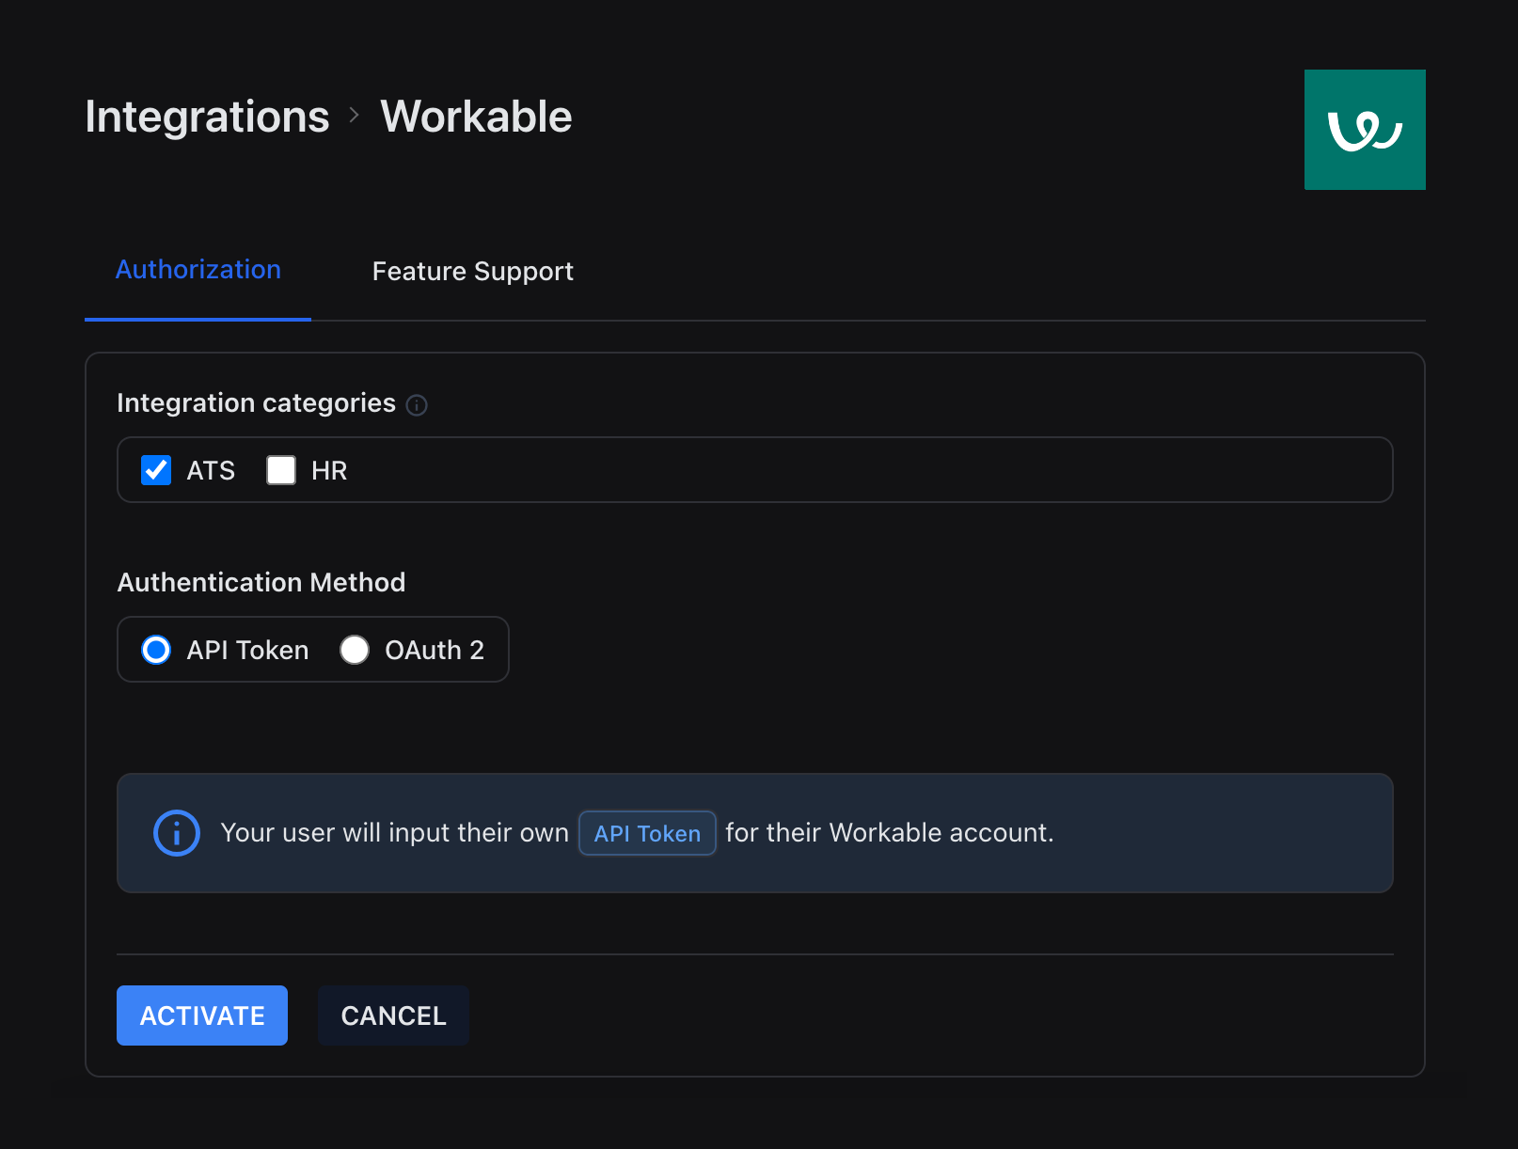Click the empty OAuth 2 radio circle
This screenshot has height=1149, width=1518.
point(355,650)
